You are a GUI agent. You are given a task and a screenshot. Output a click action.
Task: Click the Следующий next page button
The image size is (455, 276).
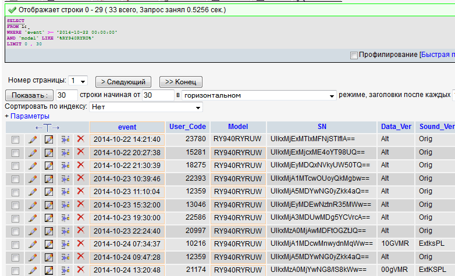[123, 81]
